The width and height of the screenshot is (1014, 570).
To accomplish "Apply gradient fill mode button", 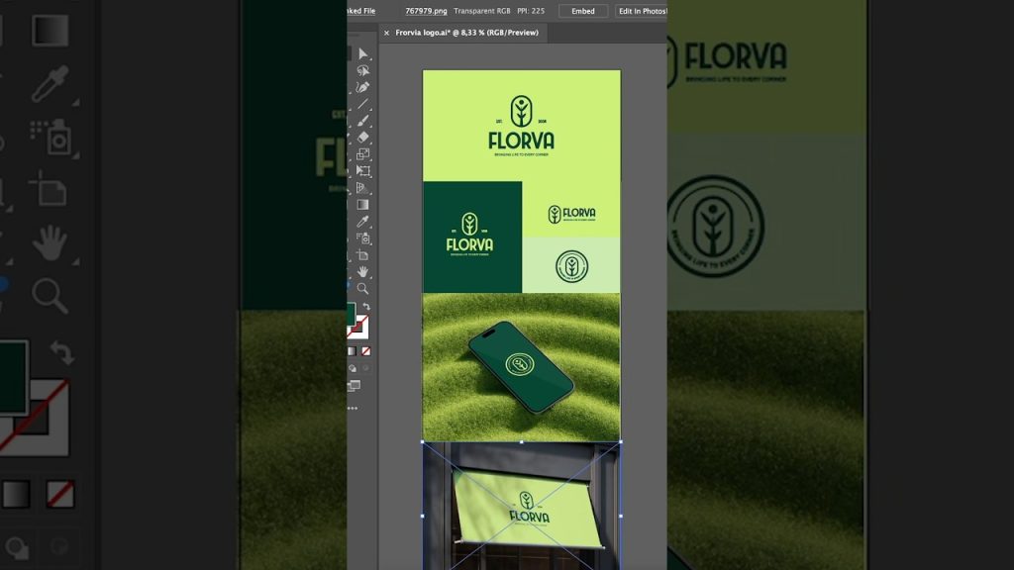I will 352,351.
